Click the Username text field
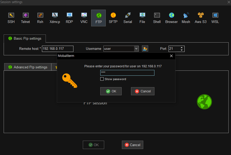Viewport: 231px width, 155px height. click(119, 49)
